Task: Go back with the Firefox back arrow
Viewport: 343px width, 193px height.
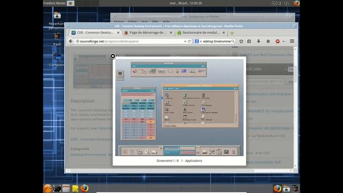Action: 70,41
